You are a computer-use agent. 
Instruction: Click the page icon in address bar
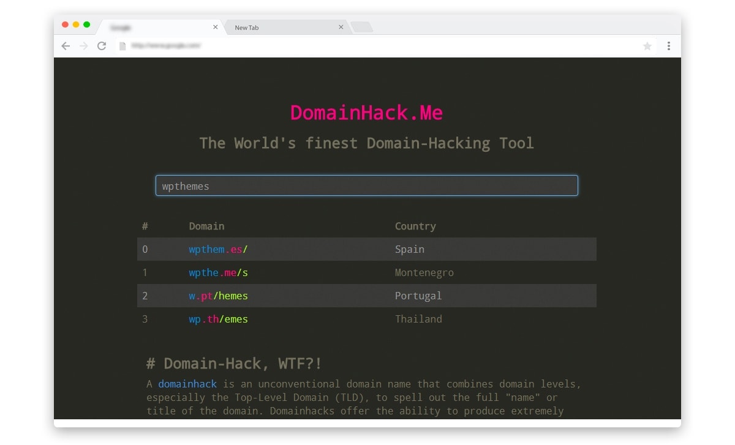pyautogui.click(x=123, y=46)
